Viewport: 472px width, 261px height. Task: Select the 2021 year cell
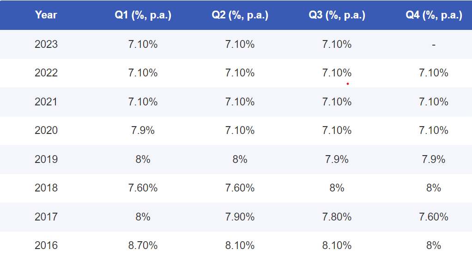pos(46,102)
